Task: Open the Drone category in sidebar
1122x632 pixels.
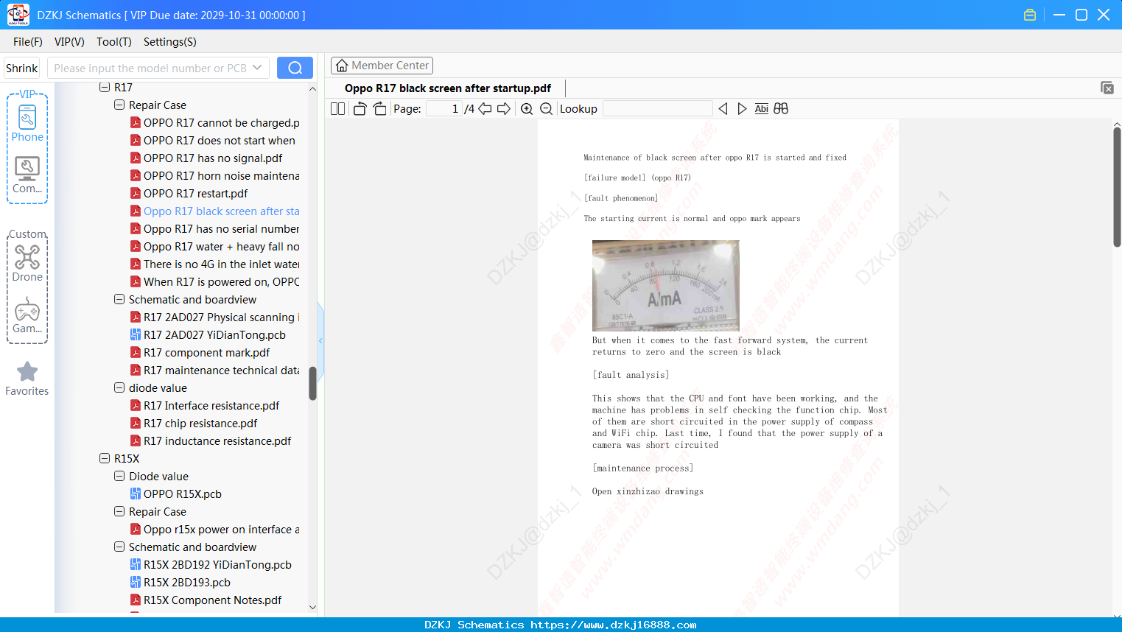Action: (27, 263)
